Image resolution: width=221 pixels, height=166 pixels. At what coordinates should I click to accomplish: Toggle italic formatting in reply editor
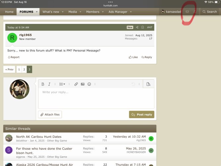click(49, 84)
